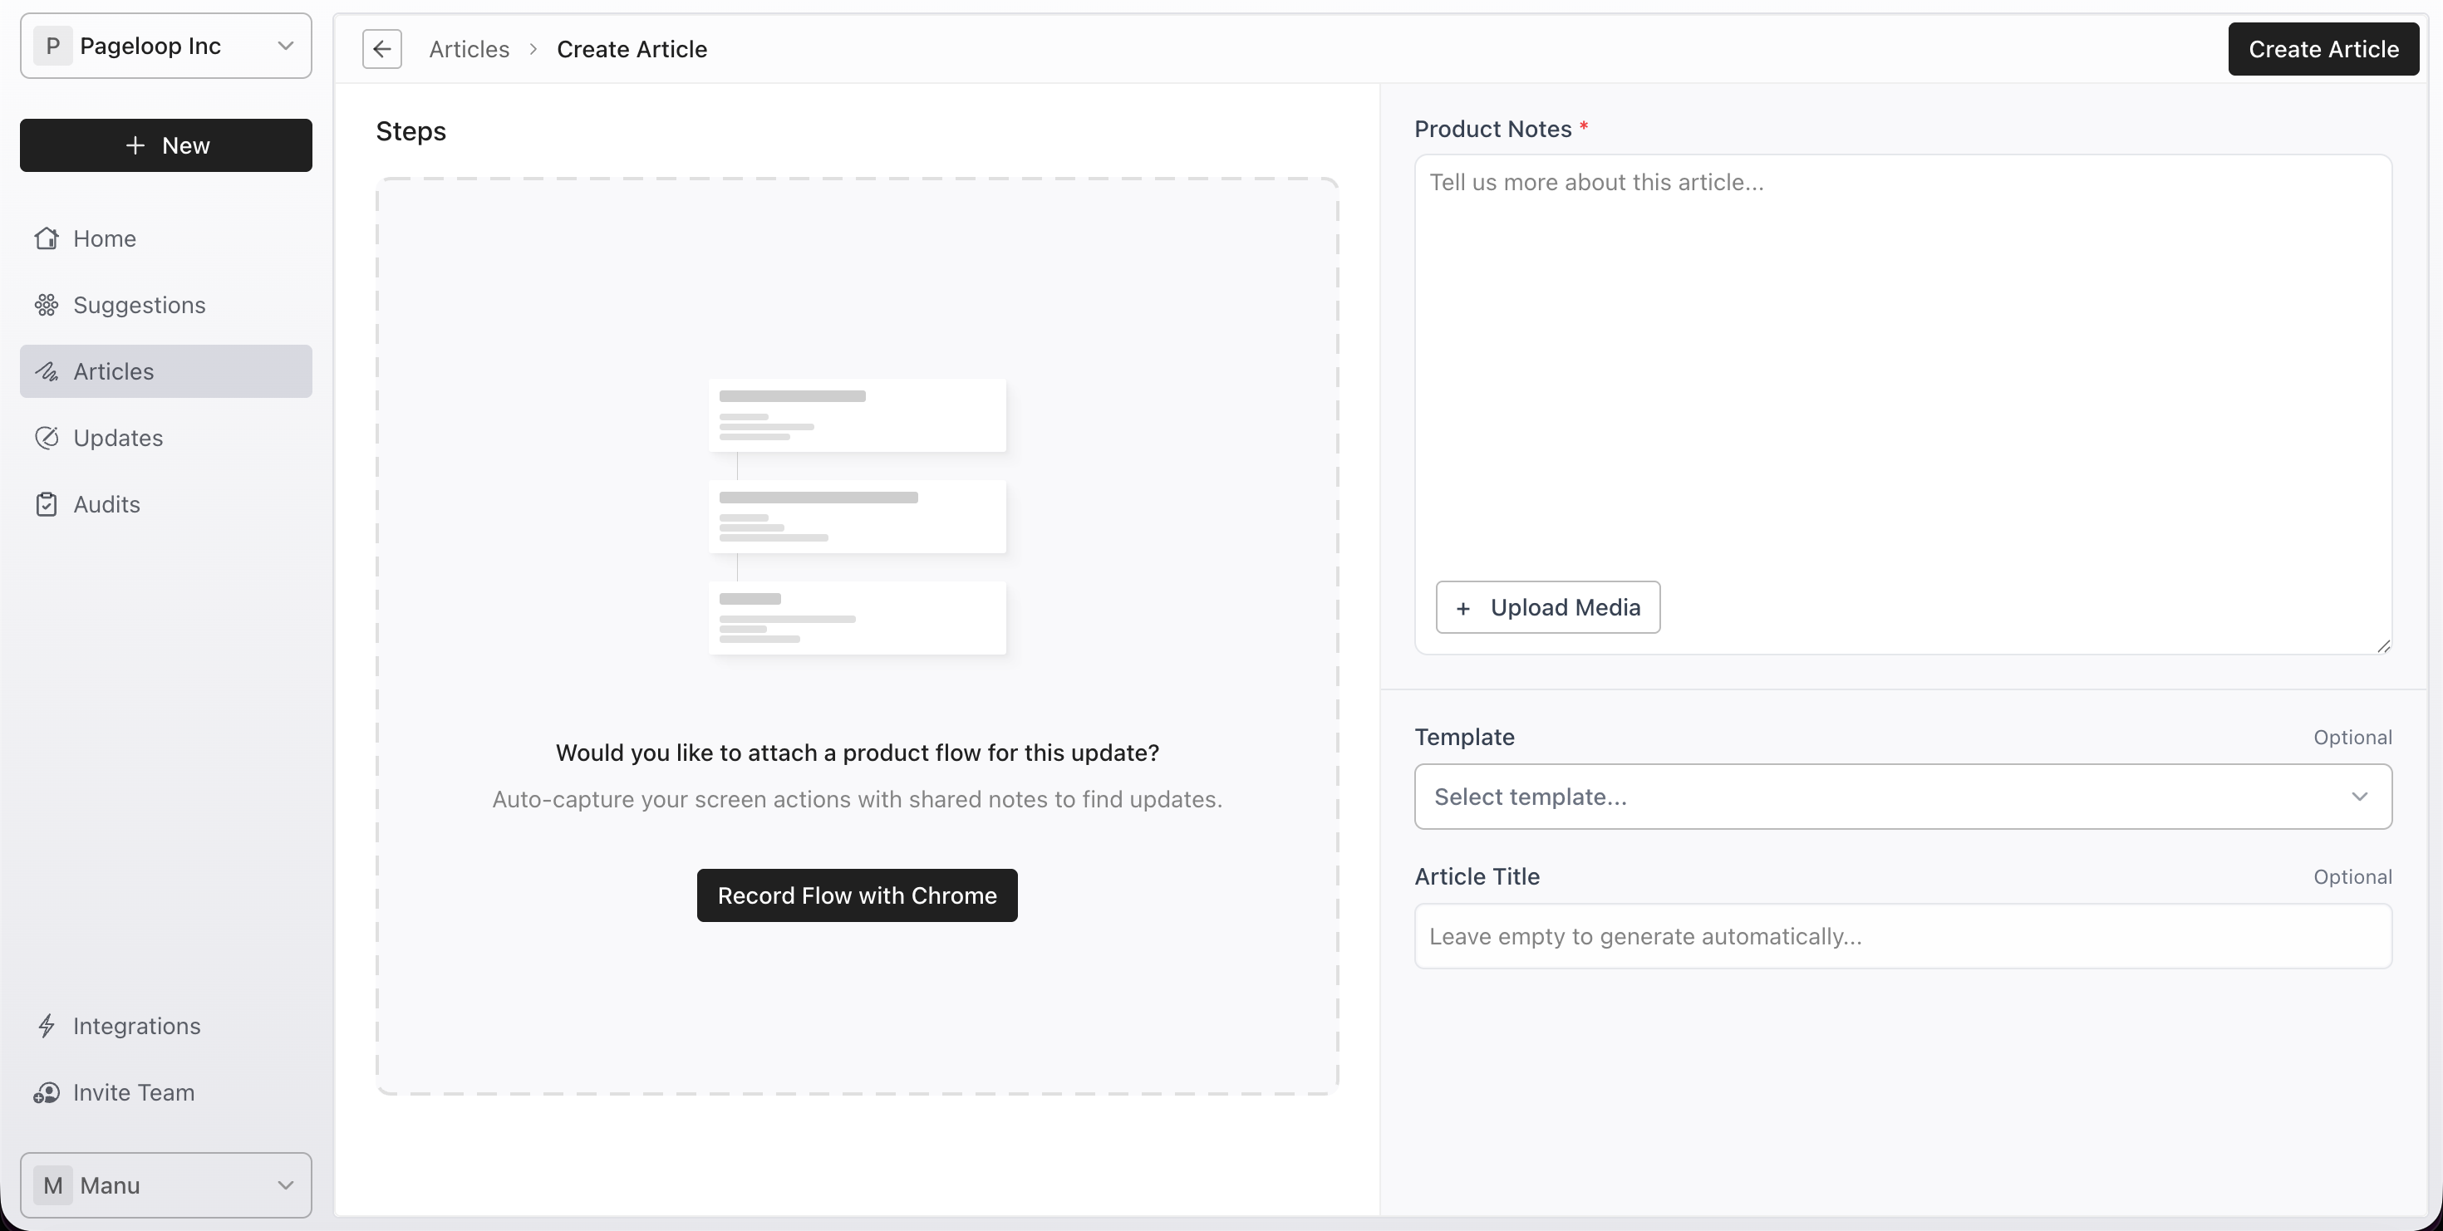
Task: Click the Audits clipboard icon
Action: click(47, 504)
